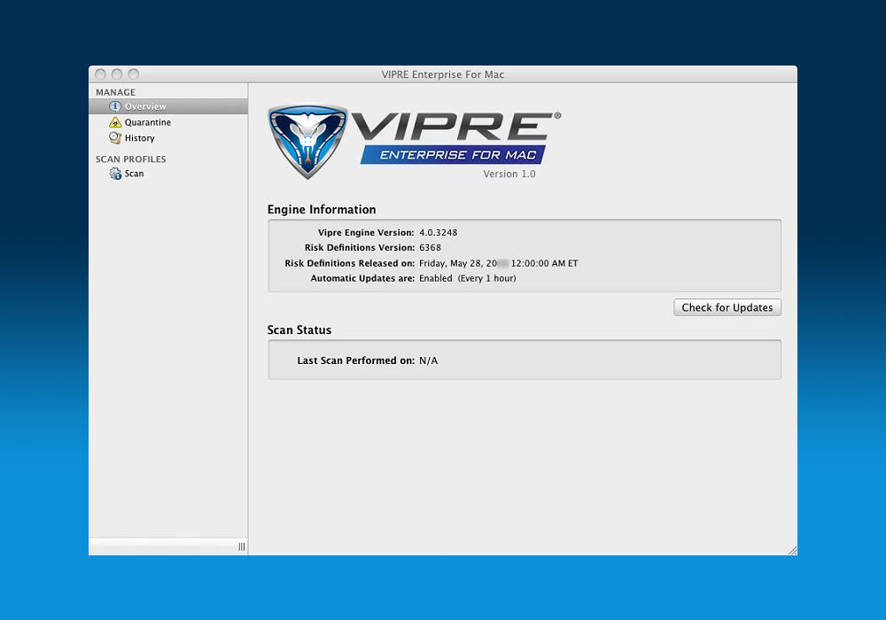Click the Last Scan Performed on label
The height and width of the screenshot is (620, 886).
coord(356,360)
